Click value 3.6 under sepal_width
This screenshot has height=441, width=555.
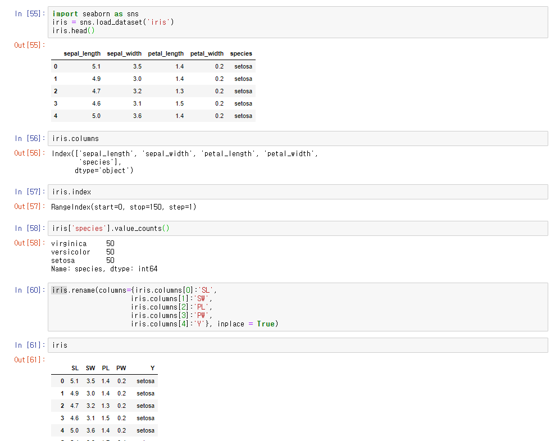pyautogui.click(x=137, y=116)
